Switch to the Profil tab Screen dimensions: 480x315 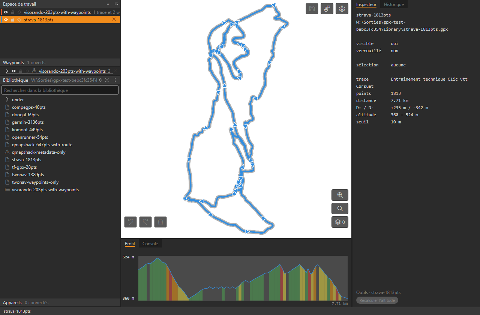tap(130, 244)
